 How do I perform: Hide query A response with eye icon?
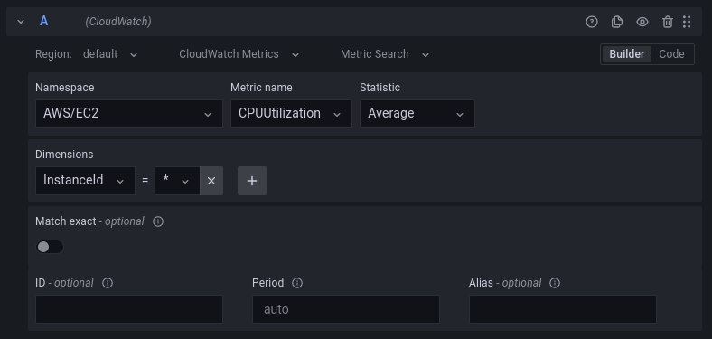coord(642,22)
